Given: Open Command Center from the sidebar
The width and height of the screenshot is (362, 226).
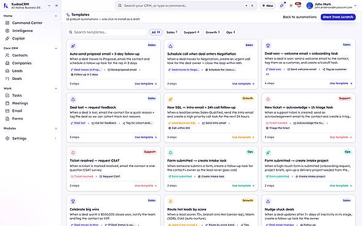Looking at the screenshot, I should click(27, 23).
